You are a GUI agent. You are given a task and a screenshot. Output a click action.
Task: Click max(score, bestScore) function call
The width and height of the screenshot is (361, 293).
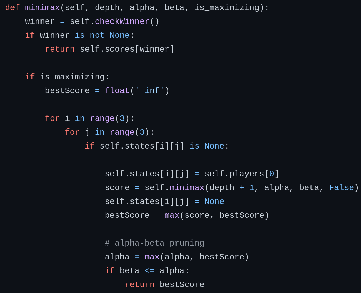(217, 215)
